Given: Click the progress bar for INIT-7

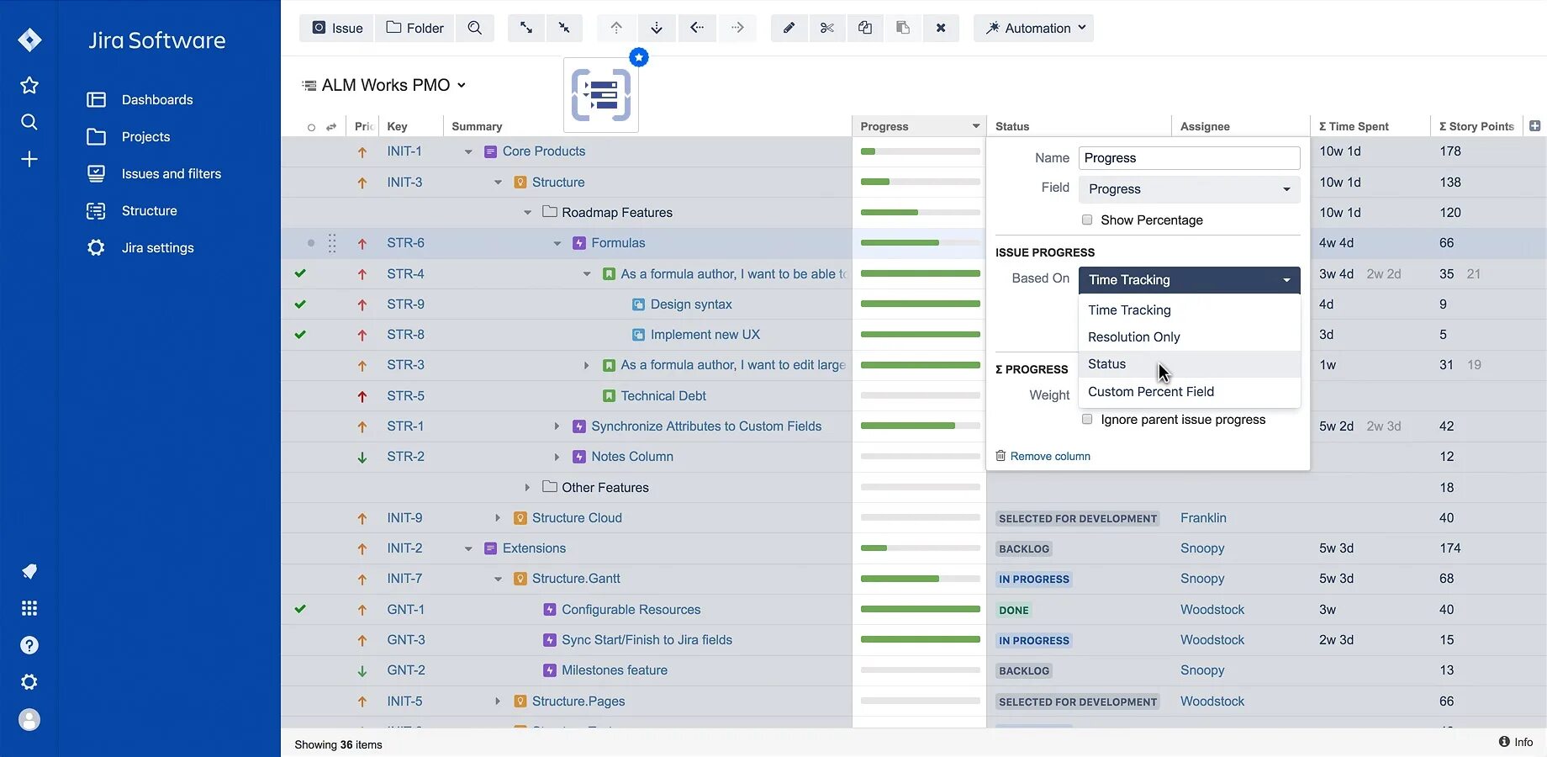Looking at the screenshot, I should [920, 579].
